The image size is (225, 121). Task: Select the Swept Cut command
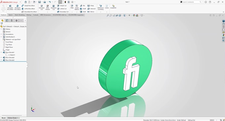[62, 6]
